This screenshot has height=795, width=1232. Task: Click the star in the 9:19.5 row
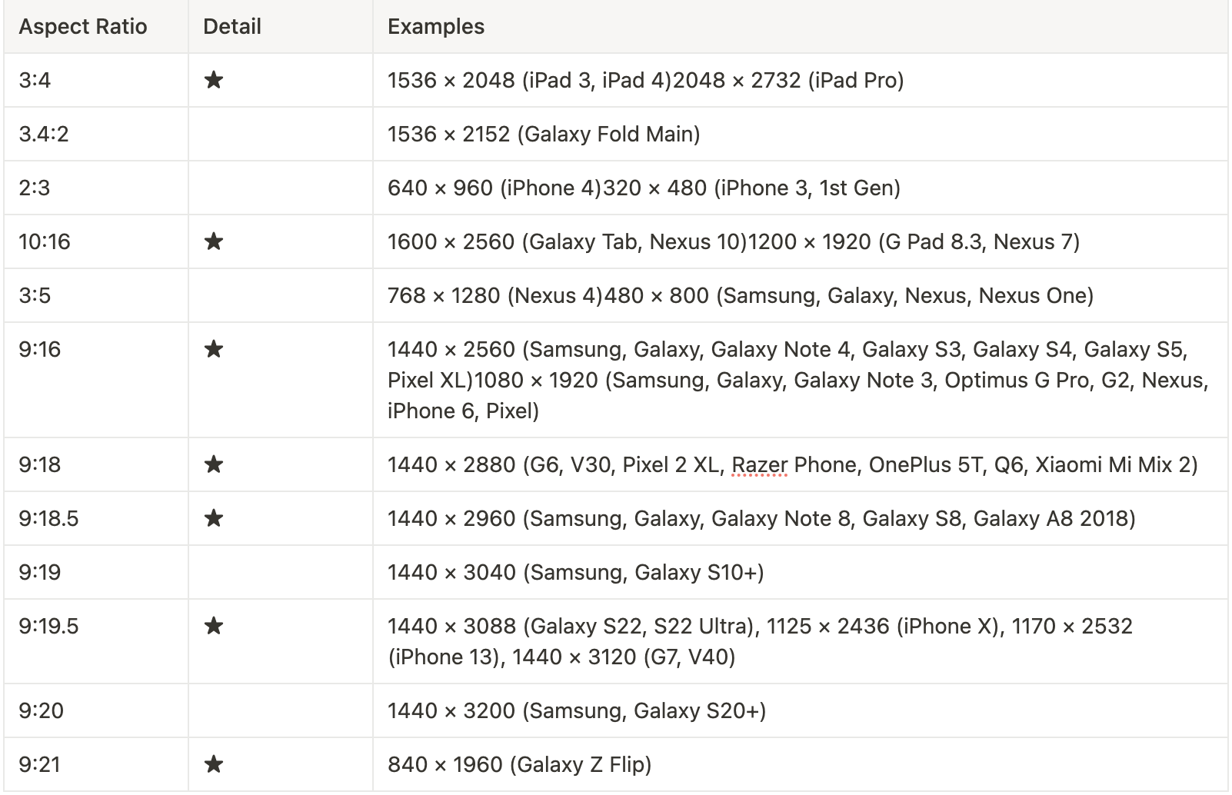coord(214,626)
